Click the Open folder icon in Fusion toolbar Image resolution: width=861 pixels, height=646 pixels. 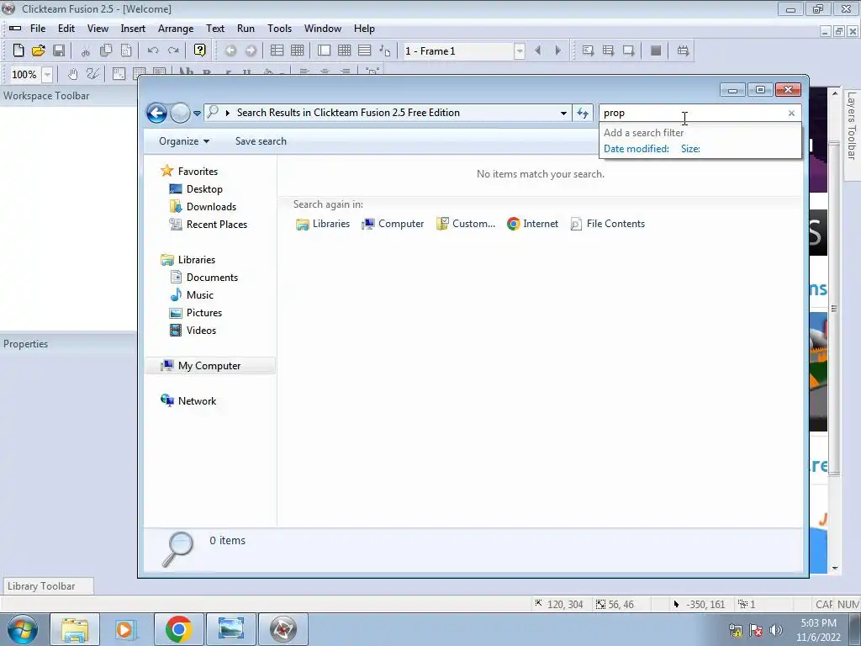(39, 50)
